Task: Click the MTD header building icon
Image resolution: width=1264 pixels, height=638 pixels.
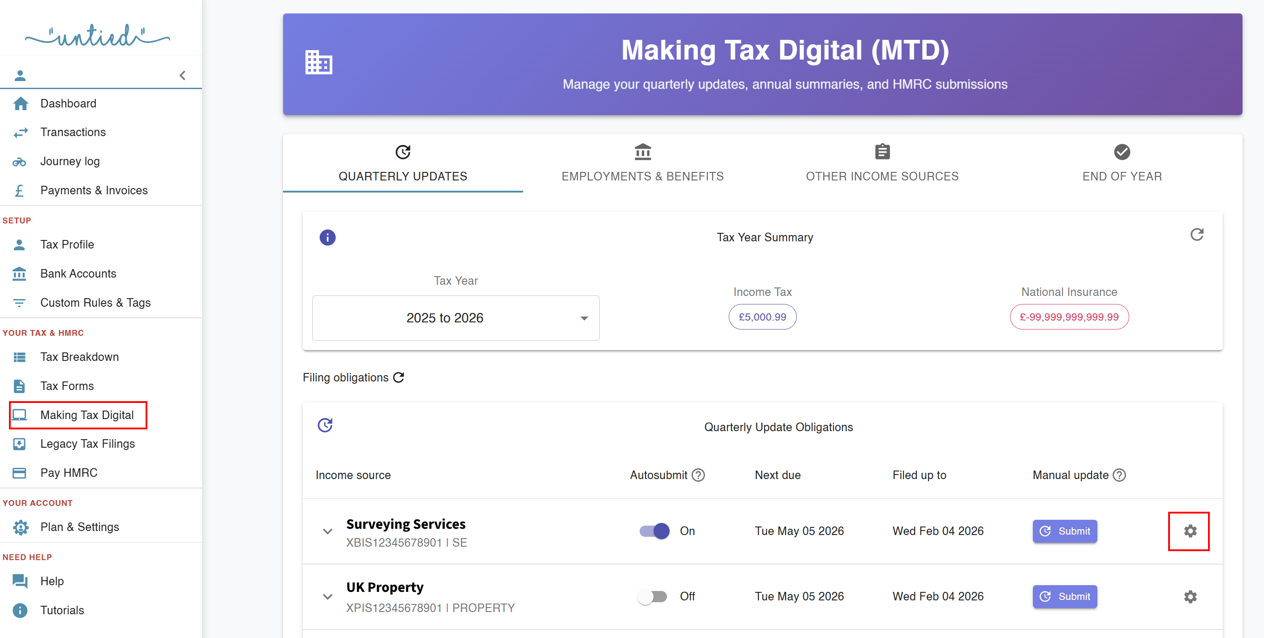Action: (319, 62)
